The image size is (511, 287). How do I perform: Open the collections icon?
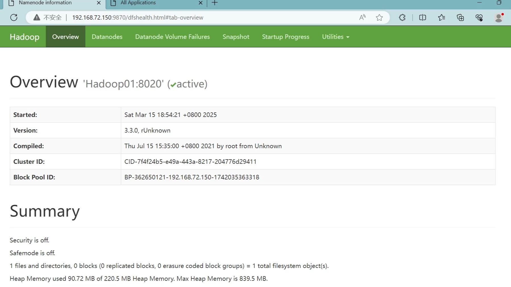[x=460, y=18]
